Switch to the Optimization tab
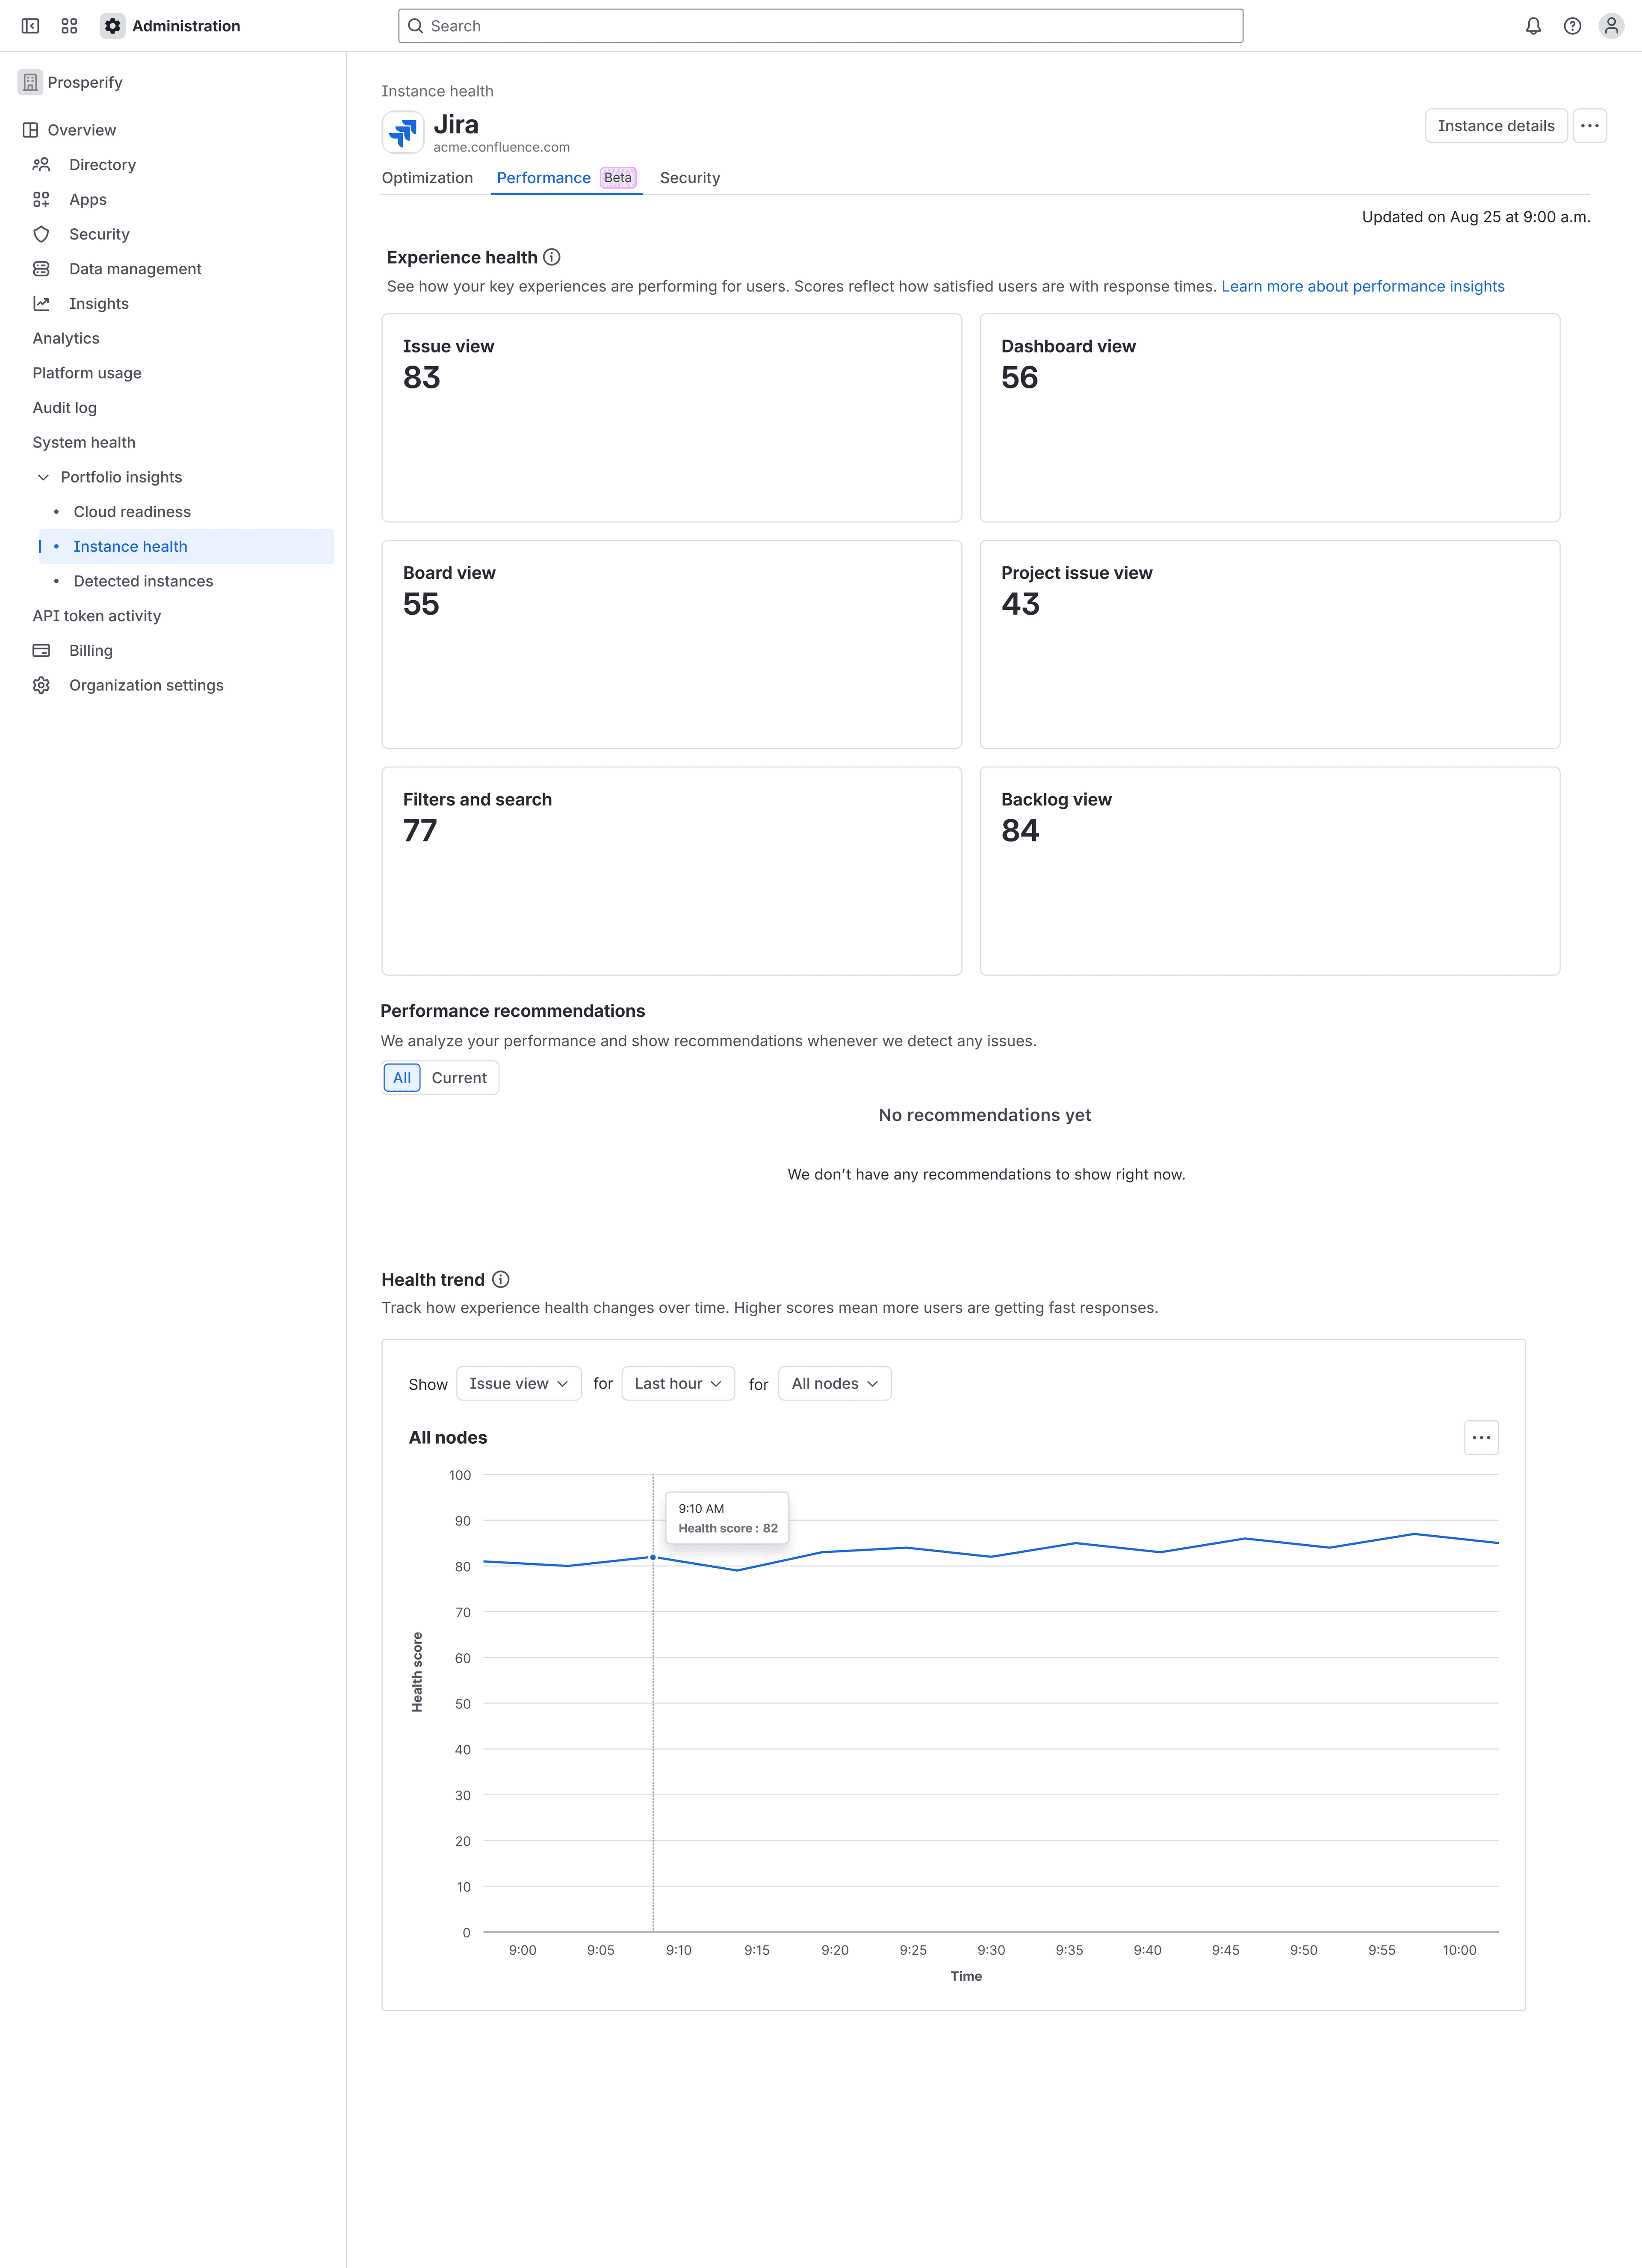 pos(427,178)
